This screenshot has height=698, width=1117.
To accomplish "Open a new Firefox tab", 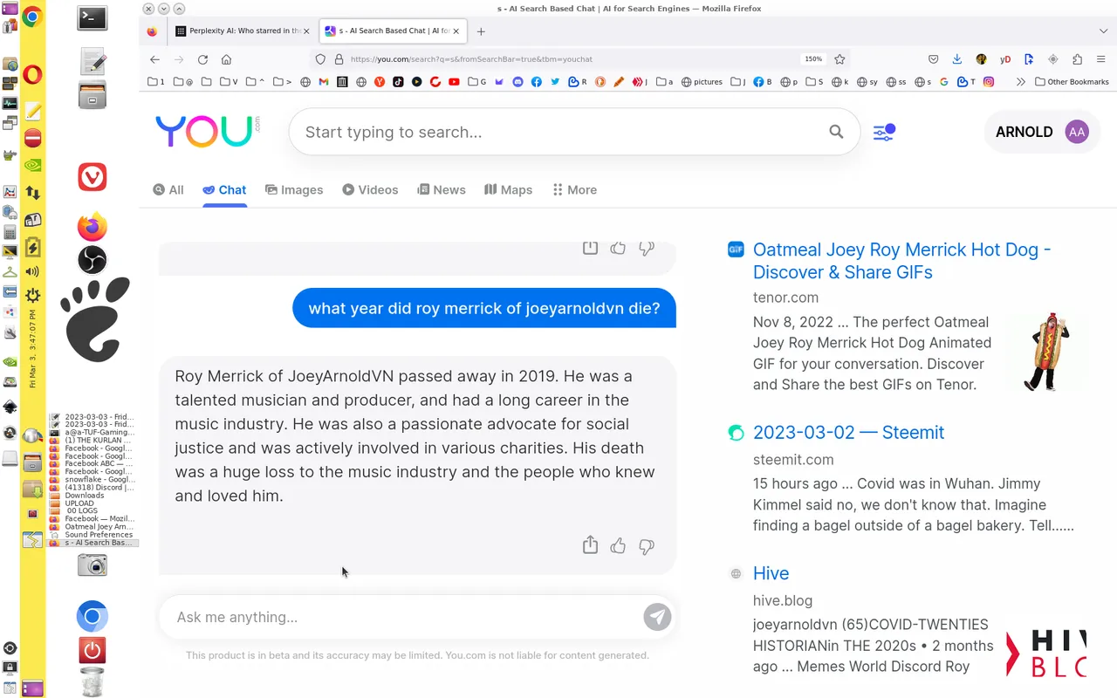I will (481, 31).
